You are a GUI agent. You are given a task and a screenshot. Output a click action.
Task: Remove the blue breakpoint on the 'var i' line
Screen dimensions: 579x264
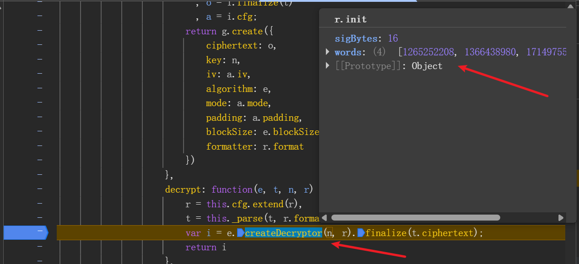(x=25, y=232)
